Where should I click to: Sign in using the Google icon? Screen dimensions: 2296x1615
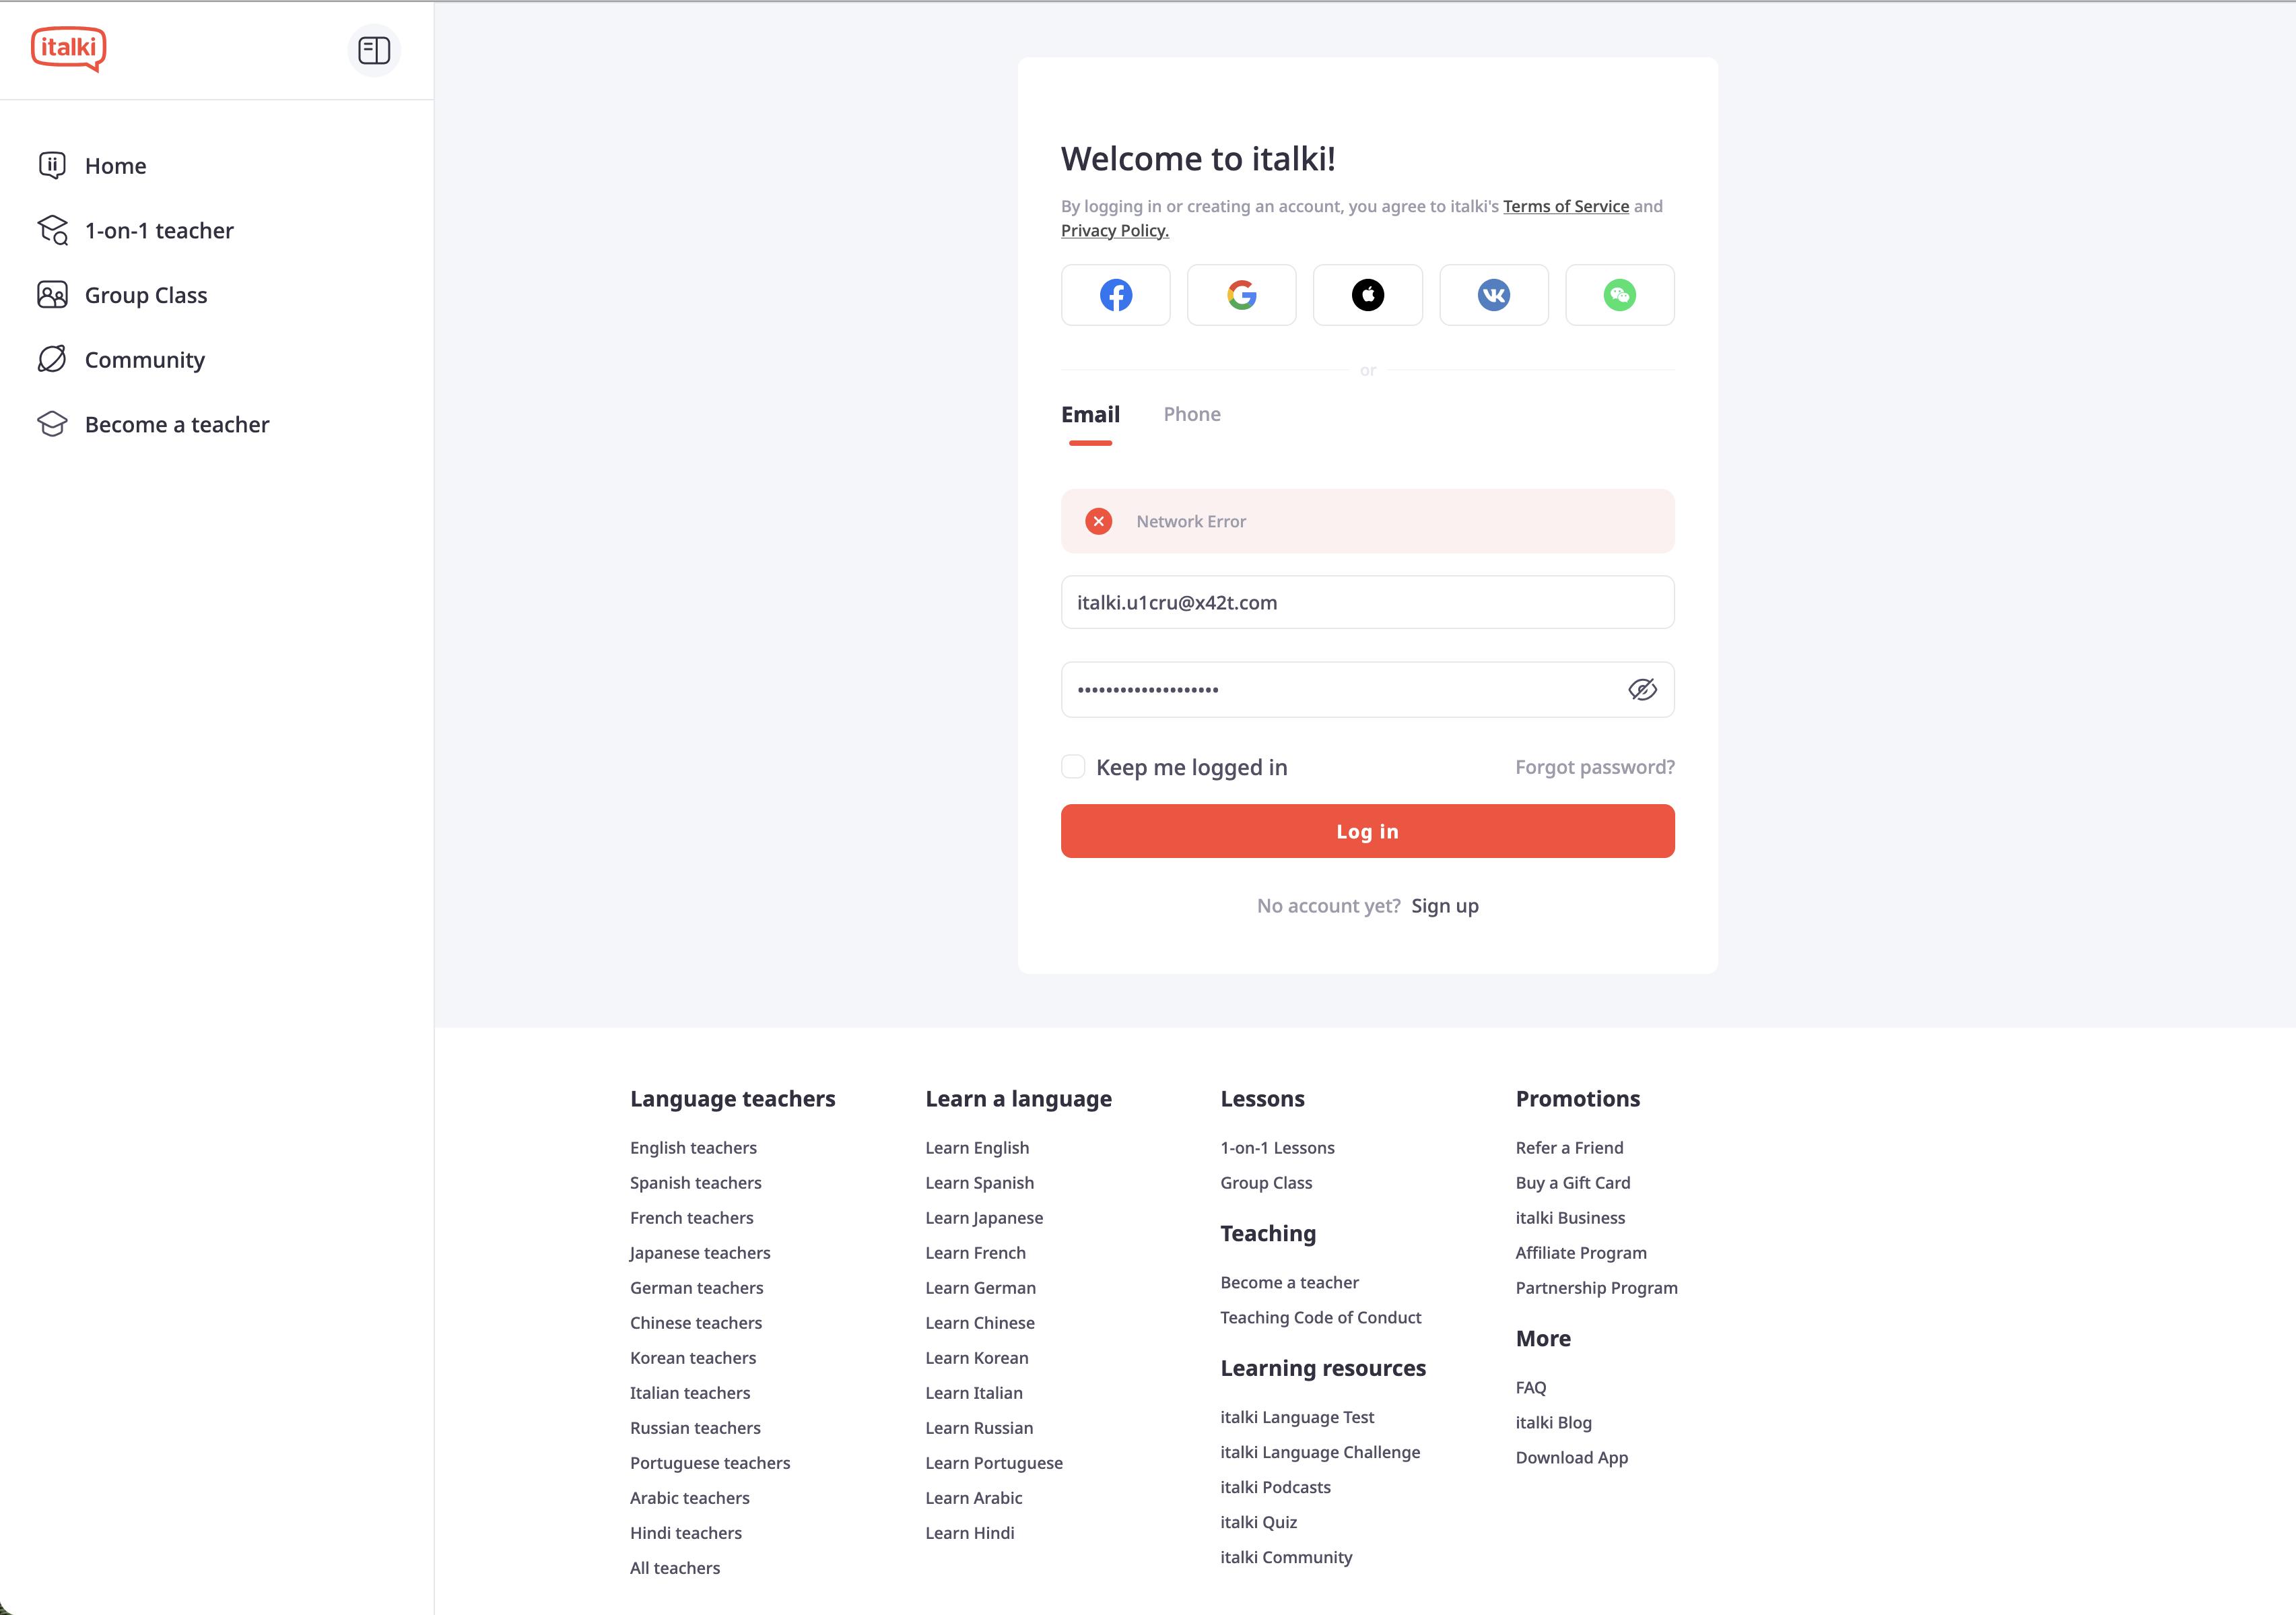coord(1241,295)
